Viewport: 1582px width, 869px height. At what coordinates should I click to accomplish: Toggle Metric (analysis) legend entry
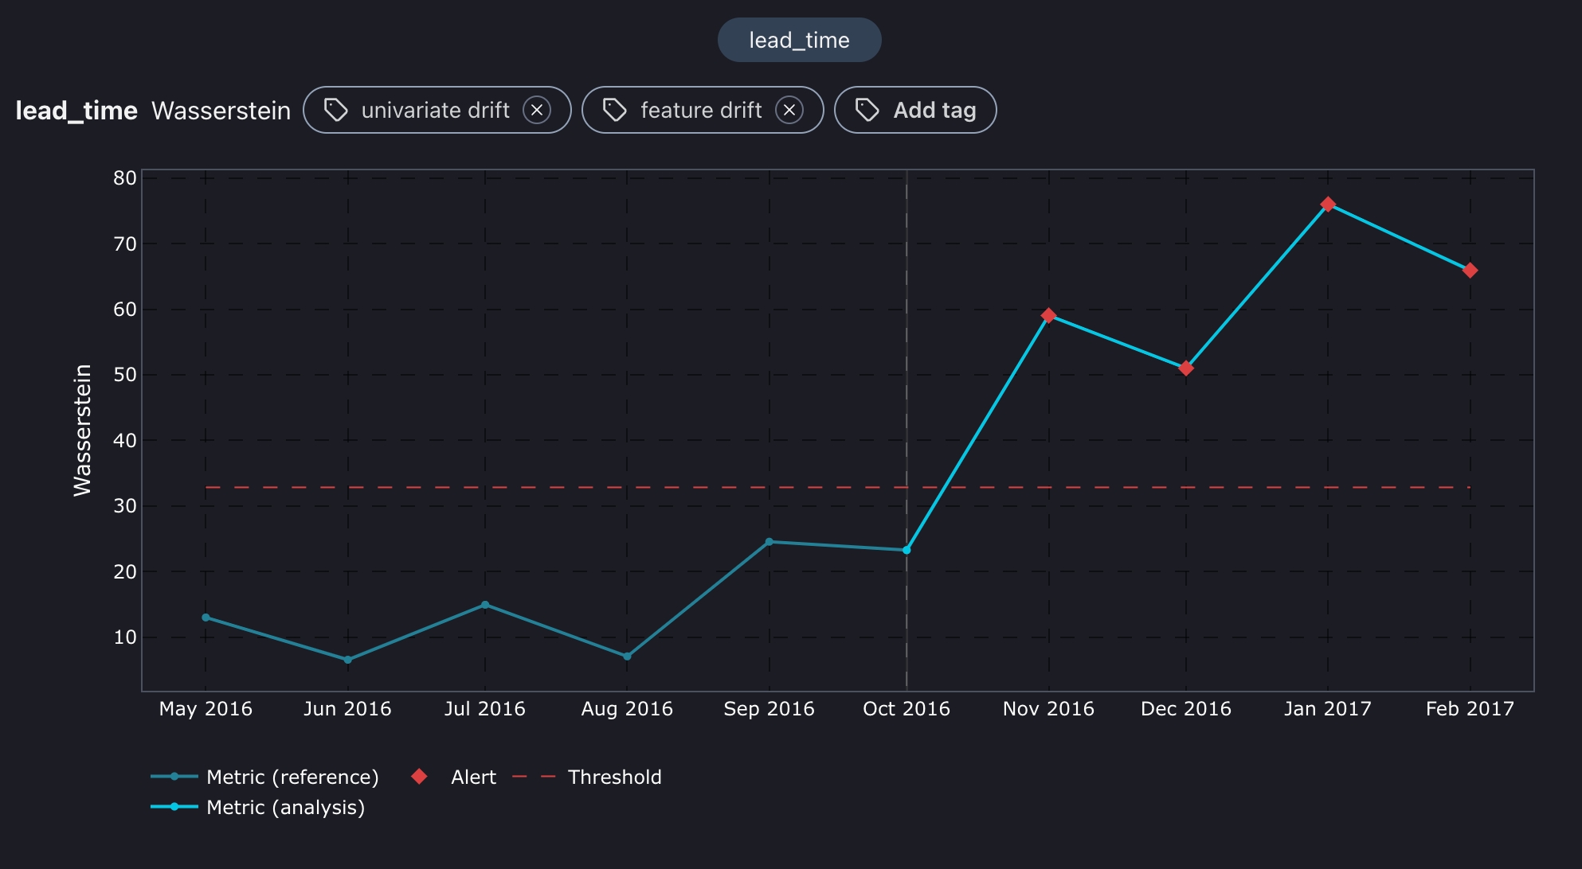pos(284,807)
